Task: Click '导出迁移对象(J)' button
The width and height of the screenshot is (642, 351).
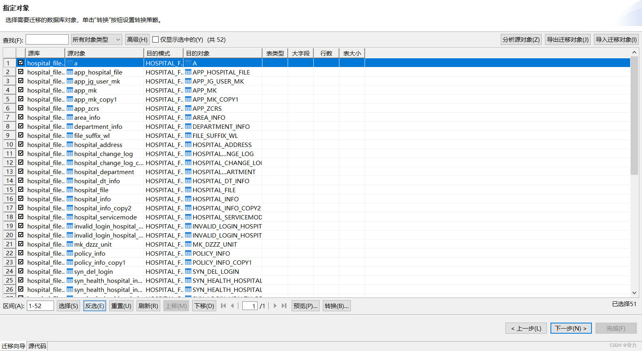Action: [x=567, y=39]
